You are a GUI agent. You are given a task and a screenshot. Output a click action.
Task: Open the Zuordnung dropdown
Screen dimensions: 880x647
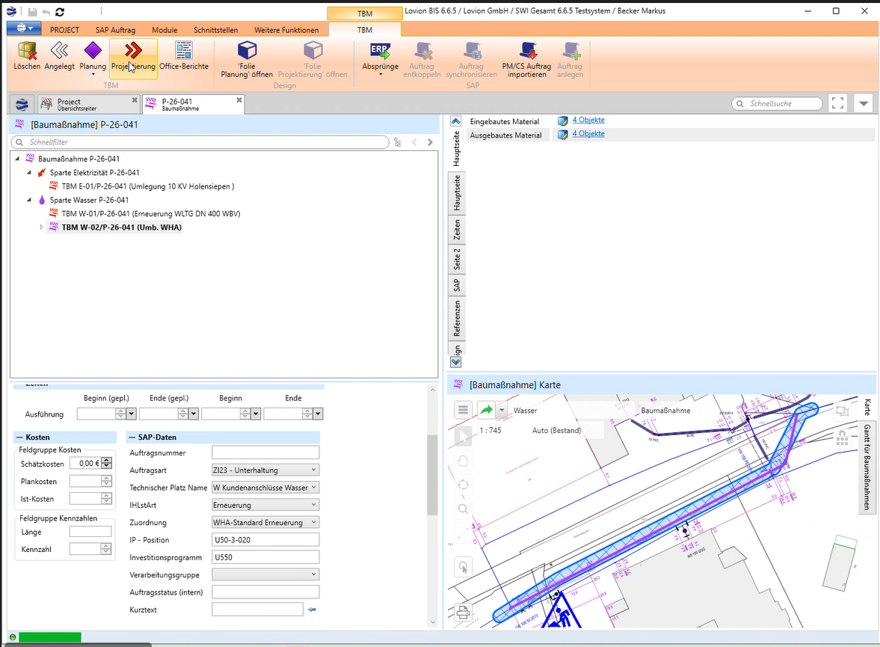coord(314,522)
